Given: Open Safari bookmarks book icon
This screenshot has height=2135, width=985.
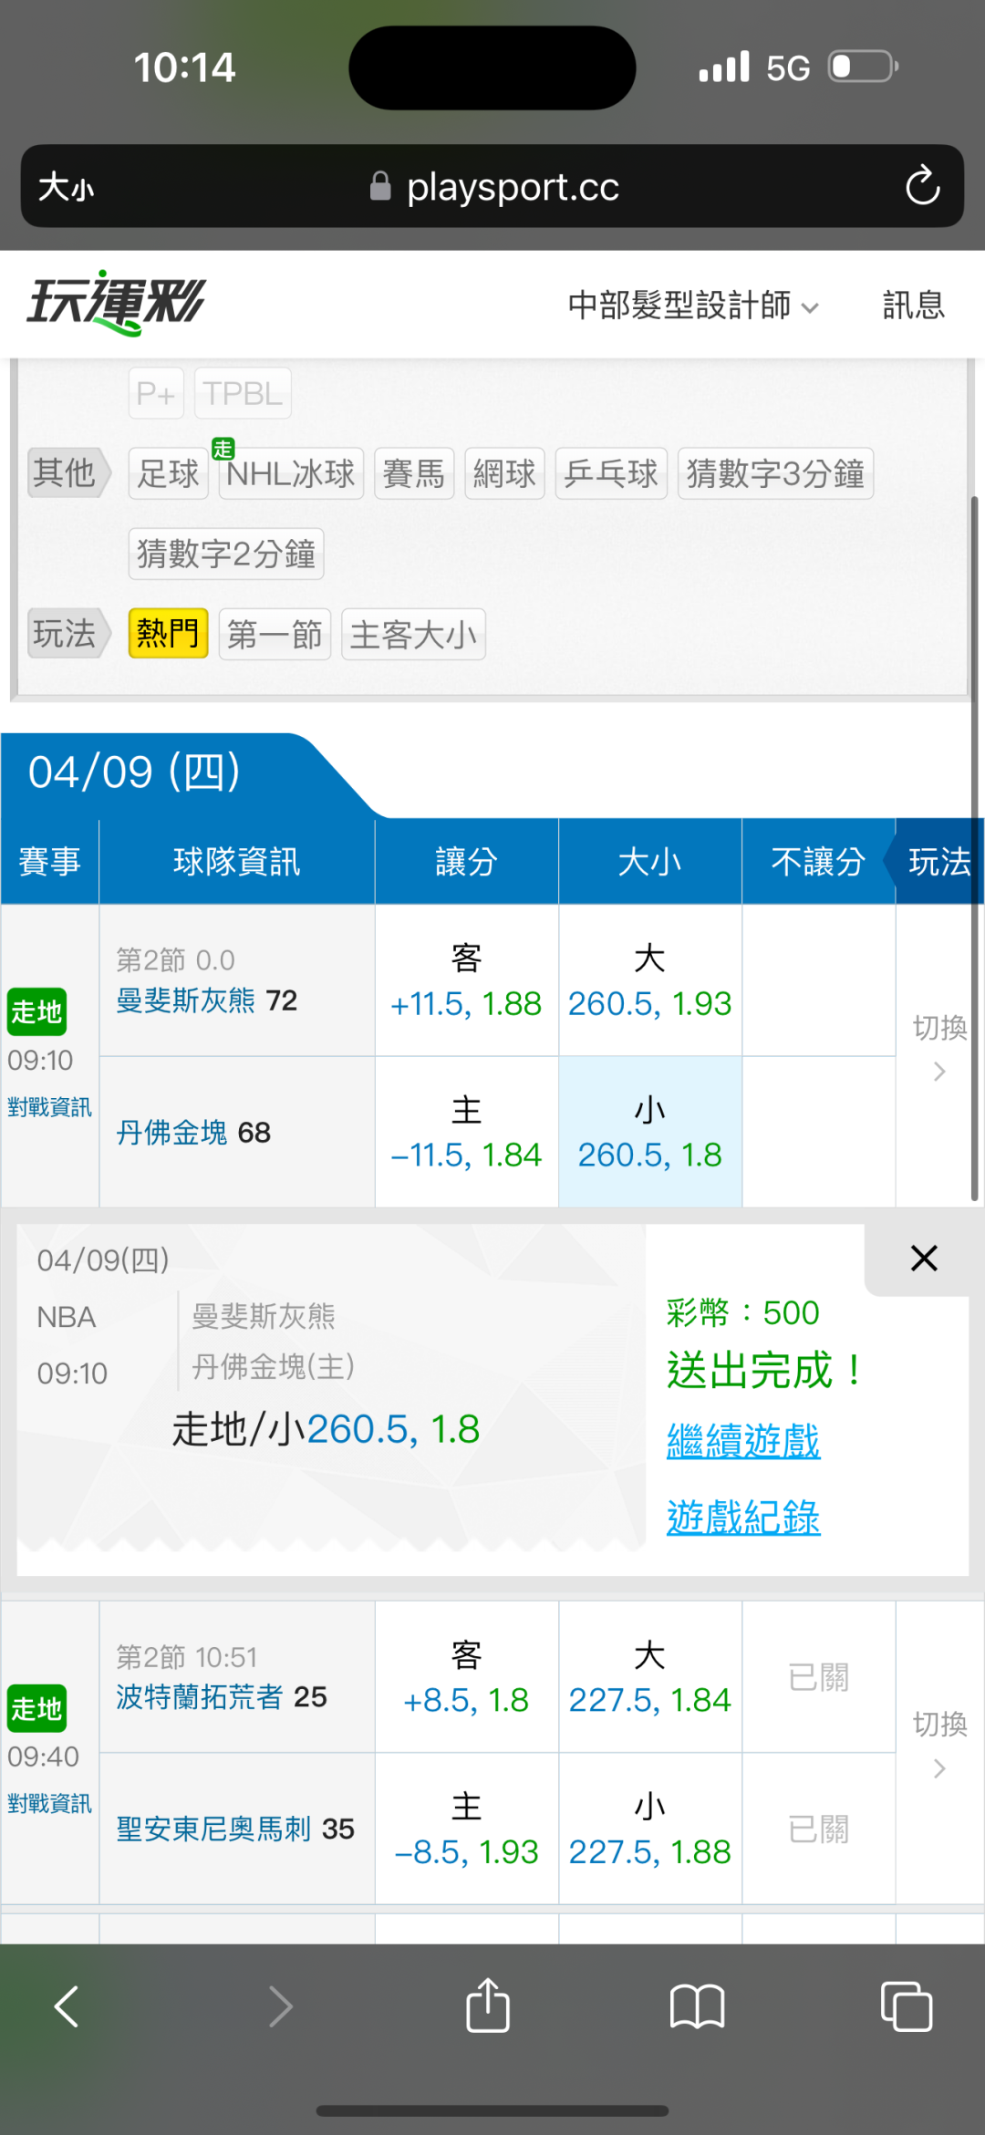Looking at the screenshot, I should coord(697,2006).
